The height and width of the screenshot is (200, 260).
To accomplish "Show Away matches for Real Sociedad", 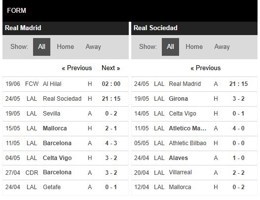I will 222,46.
